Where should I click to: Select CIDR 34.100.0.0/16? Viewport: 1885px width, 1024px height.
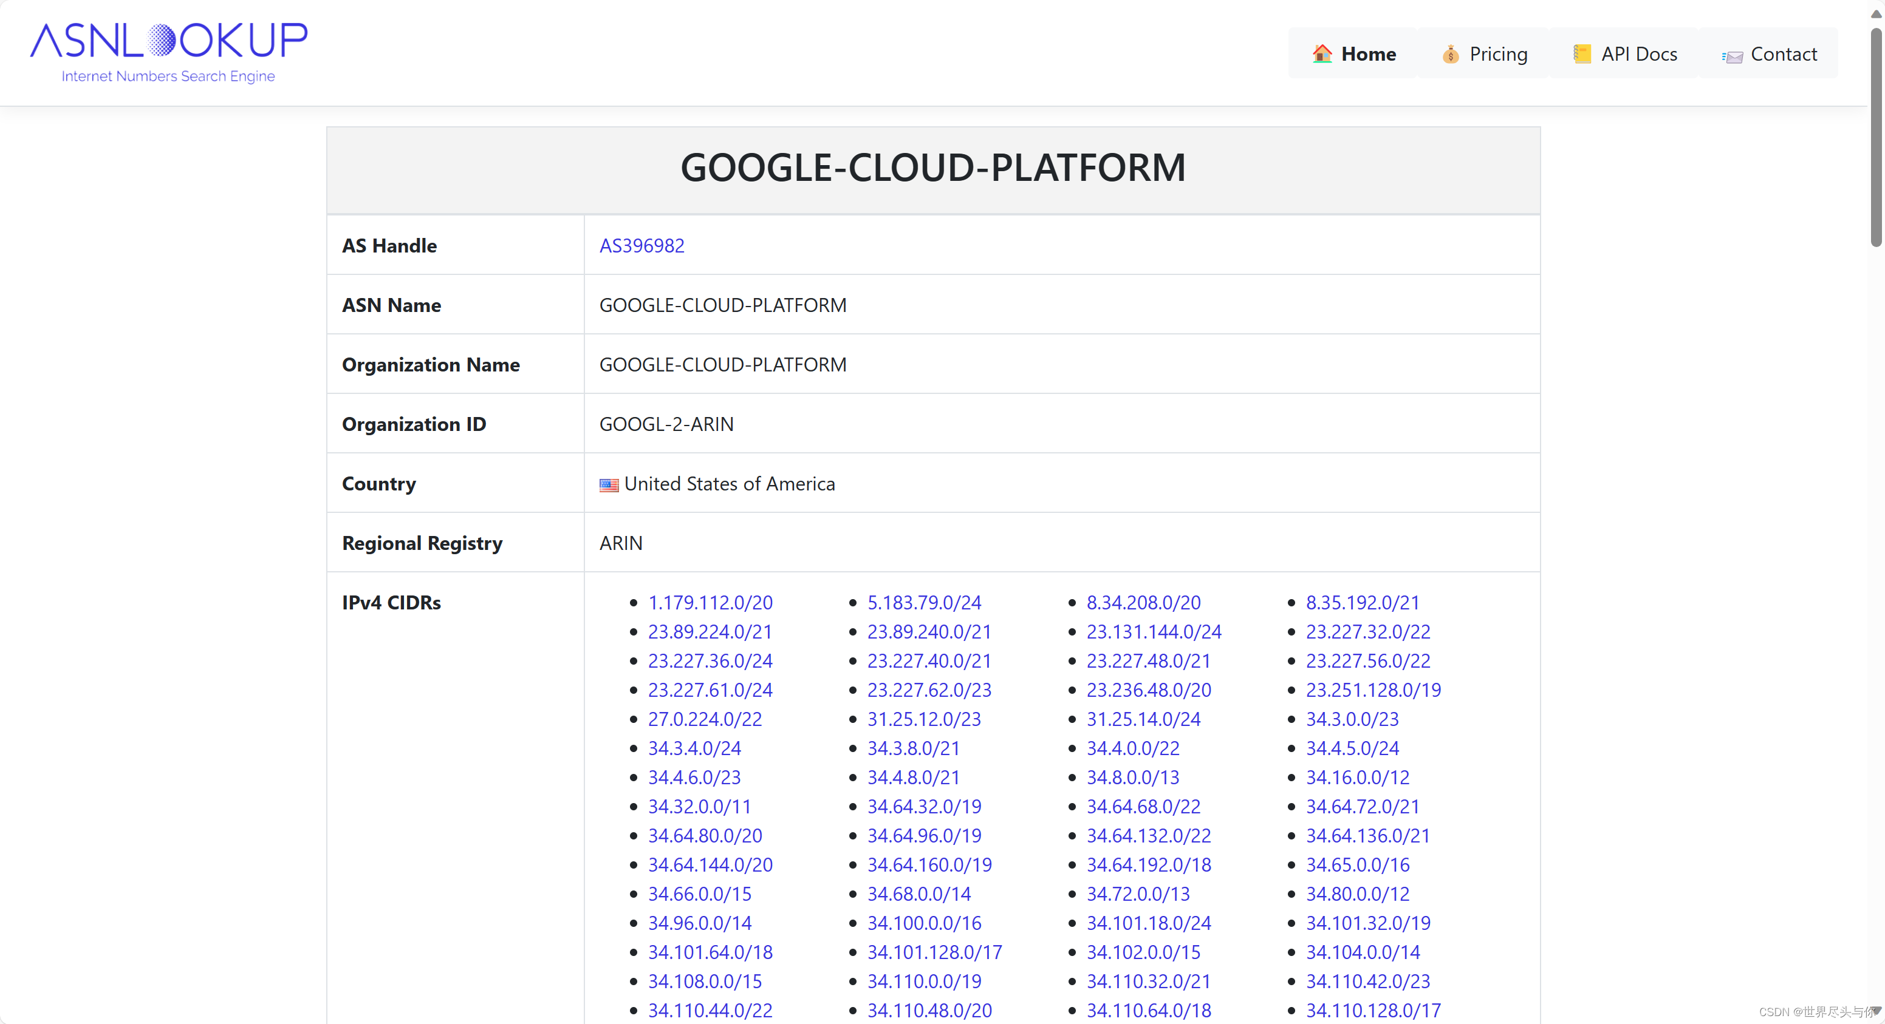(x=924, y=924)
